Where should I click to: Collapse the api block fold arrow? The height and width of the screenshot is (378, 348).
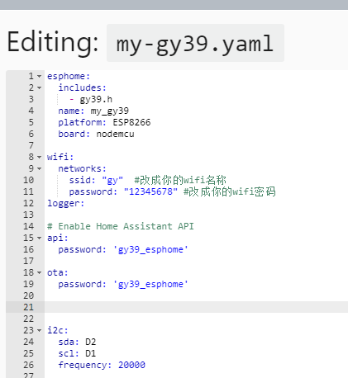[x=39, y=238]
